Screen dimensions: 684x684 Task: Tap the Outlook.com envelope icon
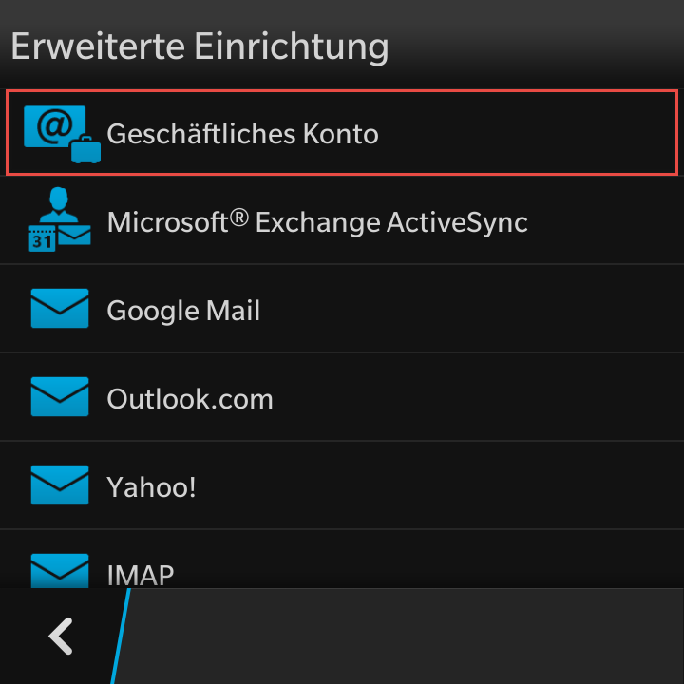point(60,396)
